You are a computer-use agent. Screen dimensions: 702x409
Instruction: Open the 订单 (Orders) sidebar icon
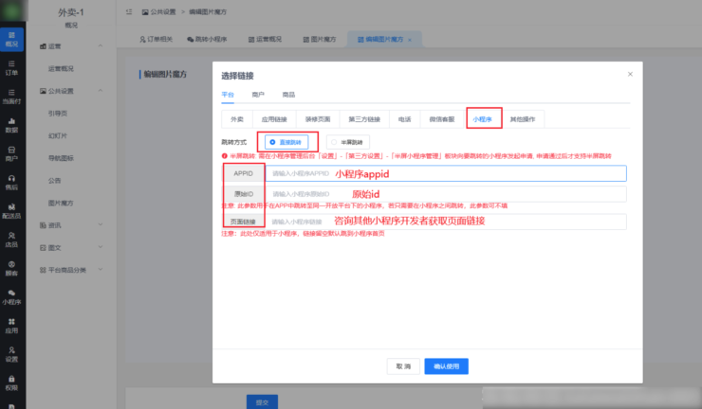(x=11, y=66)
